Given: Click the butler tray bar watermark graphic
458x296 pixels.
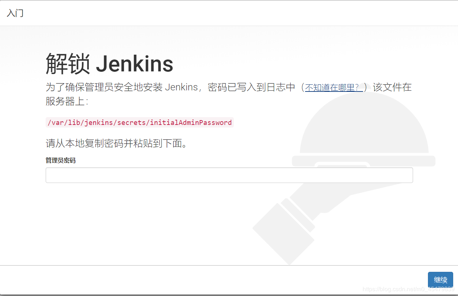Looking at the screenshot, I should pyautogui.click(x=363, y=161).
